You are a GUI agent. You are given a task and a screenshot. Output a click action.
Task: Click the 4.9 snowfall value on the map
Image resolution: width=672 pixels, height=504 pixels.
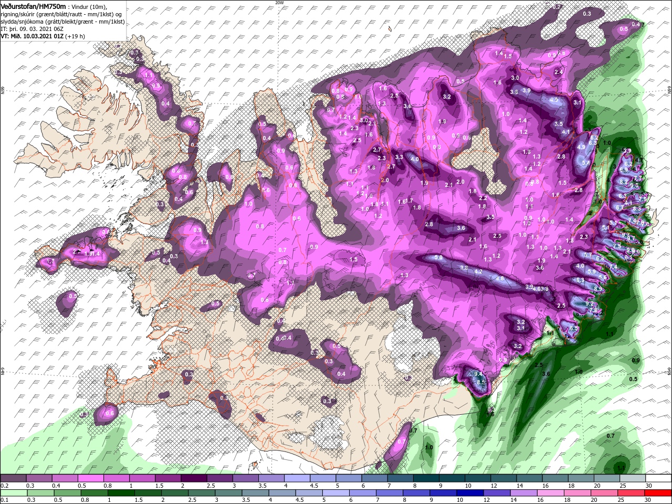(x=581, y=148)
